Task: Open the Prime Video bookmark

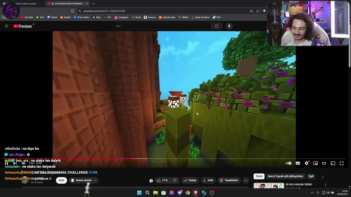Action: click(81, 17)
